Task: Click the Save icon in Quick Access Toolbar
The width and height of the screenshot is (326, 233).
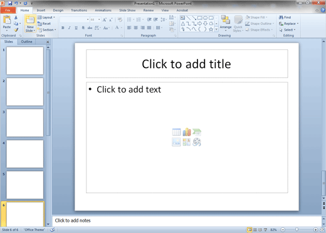Action: pyautogui.click(x=10, y=3)
